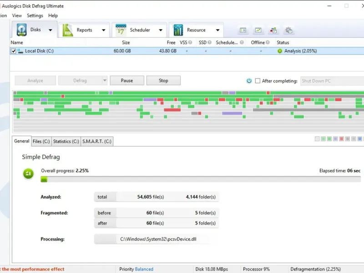Click the light green legend swatch
The image size is (364, 273).
click(323, 139)
